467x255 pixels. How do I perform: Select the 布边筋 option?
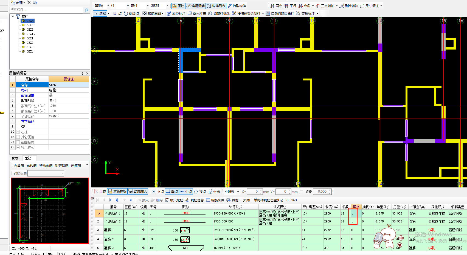32,166
